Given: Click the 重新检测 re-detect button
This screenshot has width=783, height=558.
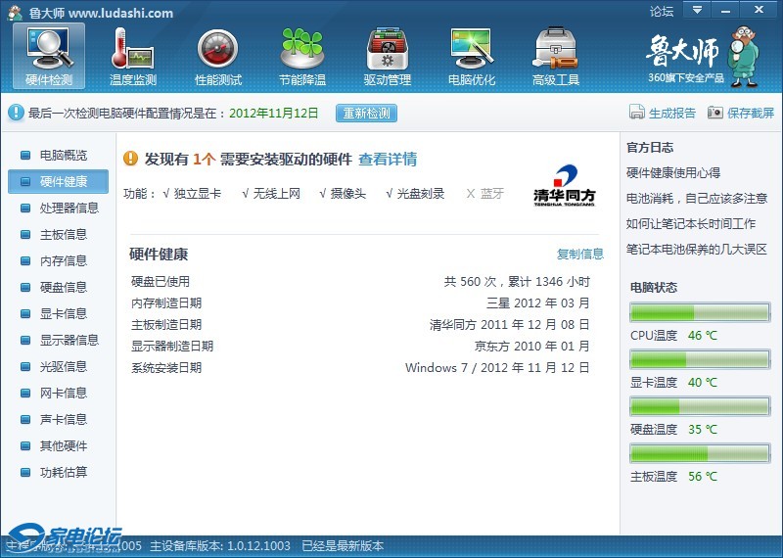Looking at the screenshot, I should click(x=366, y=113).
